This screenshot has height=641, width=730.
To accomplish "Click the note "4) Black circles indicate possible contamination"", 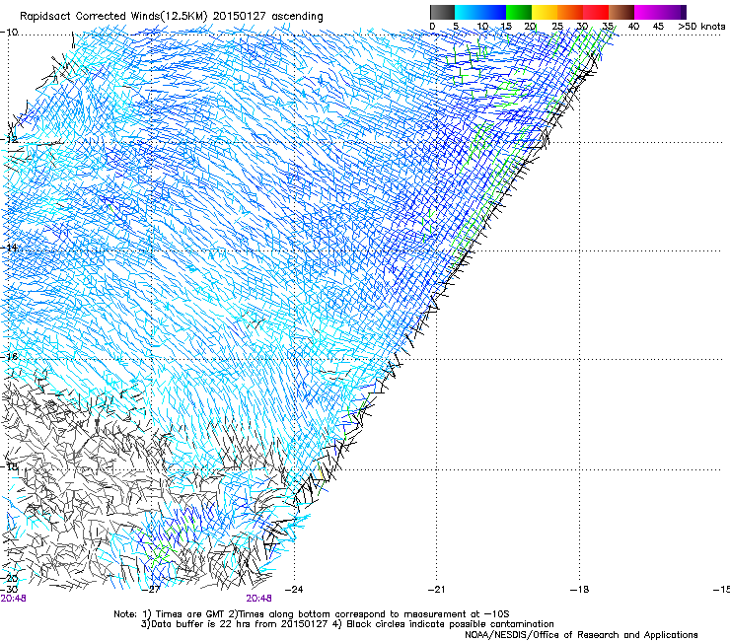I will (x=443, y=624).
